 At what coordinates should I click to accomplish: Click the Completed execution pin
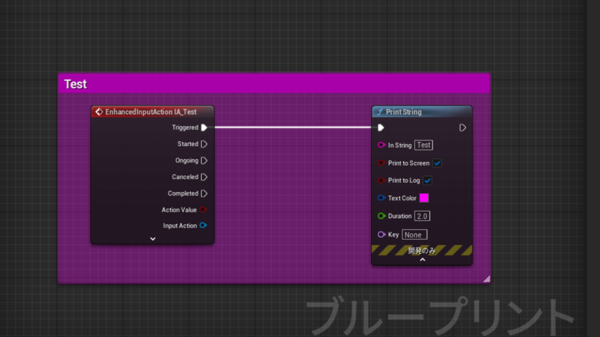coord(204,193)
